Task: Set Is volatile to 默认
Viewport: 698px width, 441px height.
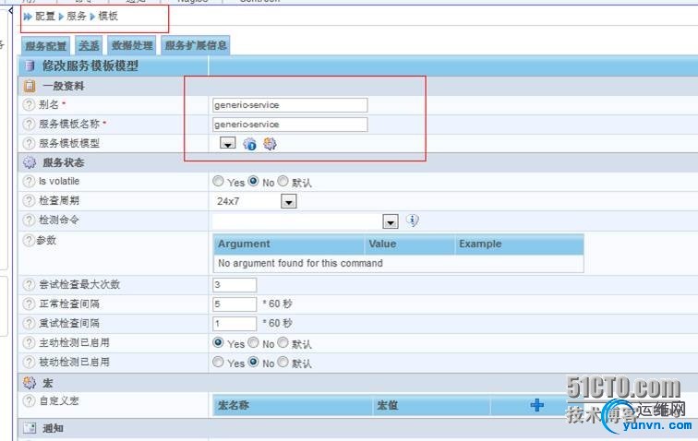Action: pos(283,181)
